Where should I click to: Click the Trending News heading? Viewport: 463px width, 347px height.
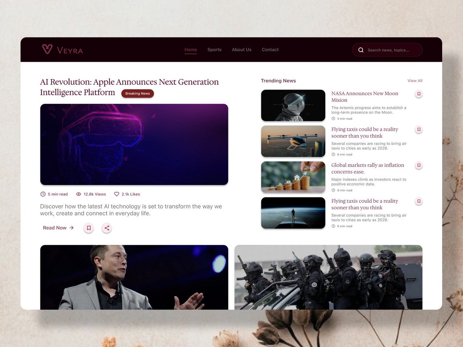click(x=278, y=81)
